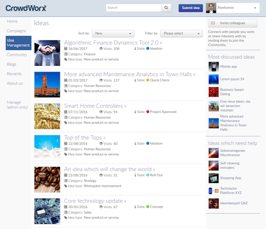Click the info icon beside State: Roll Out
Screen dimensions: 266x229
(x=135, y=175)
